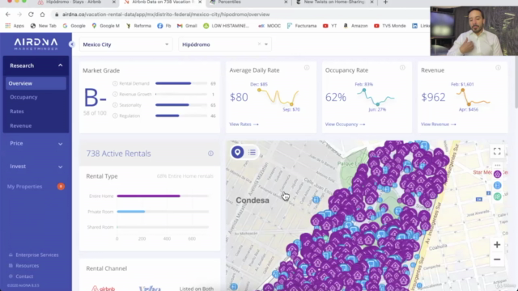Image resolution: width=518 pixels, height=291 pixels.
Task: Click Airbnb rental channel logo
Action: pos(104,288)
